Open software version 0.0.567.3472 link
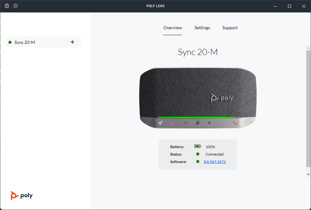Image resolution: width=311 pixels, height=210 pixels. click(215, 162)
